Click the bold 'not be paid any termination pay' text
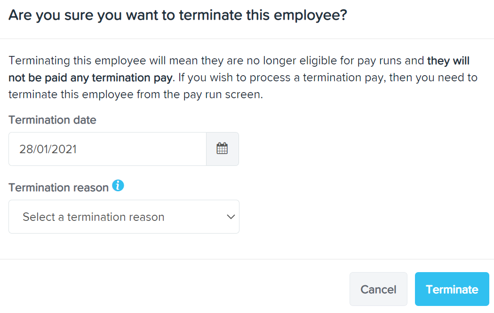Image resolution: width=494 pixels, height=313 pixels. pos(91,78)
